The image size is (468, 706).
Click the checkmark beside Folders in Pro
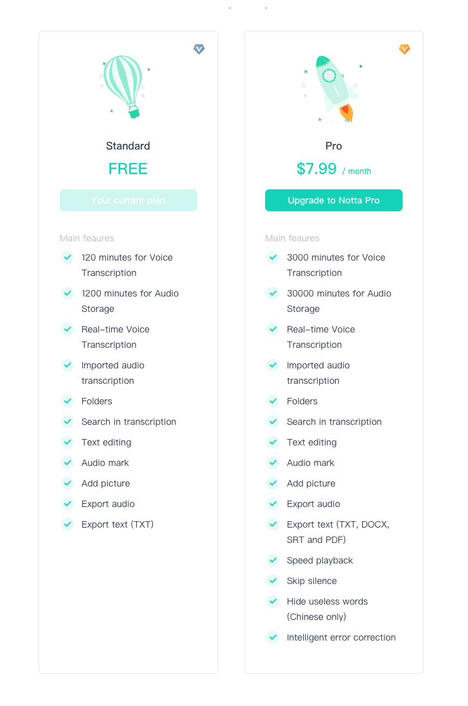(273, 401)
